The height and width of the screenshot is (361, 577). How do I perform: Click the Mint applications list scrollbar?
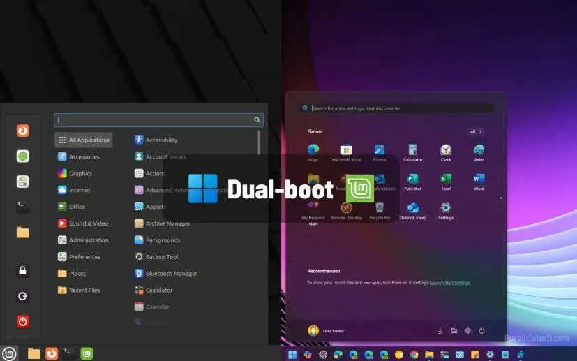(x=259, y=143)
